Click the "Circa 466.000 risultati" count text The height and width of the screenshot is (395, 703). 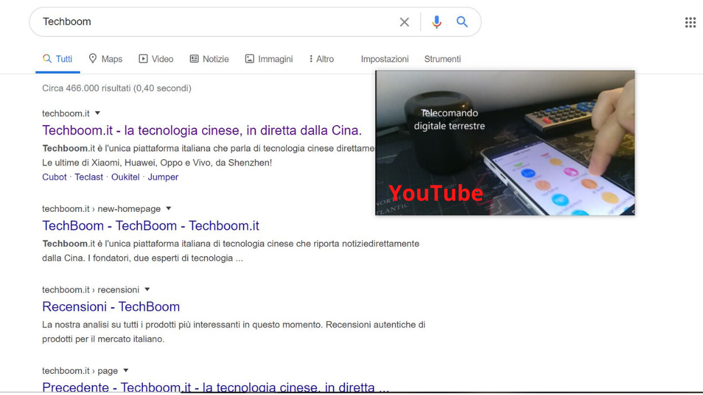(117, 88)
